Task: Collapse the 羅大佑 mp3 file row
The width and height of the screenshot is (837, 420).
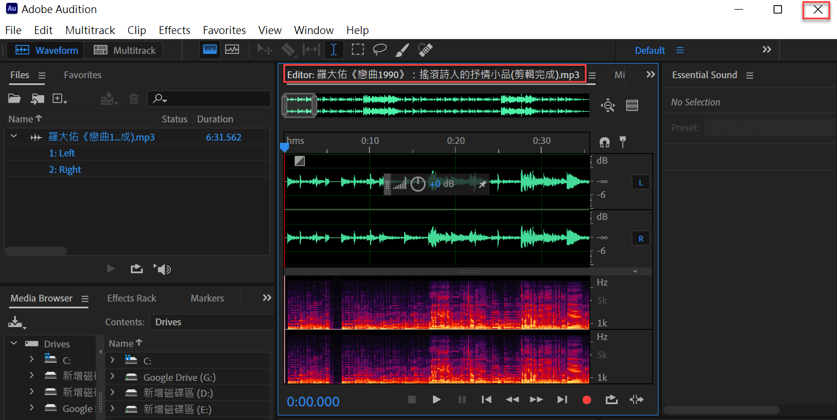Action: [14, 137]
